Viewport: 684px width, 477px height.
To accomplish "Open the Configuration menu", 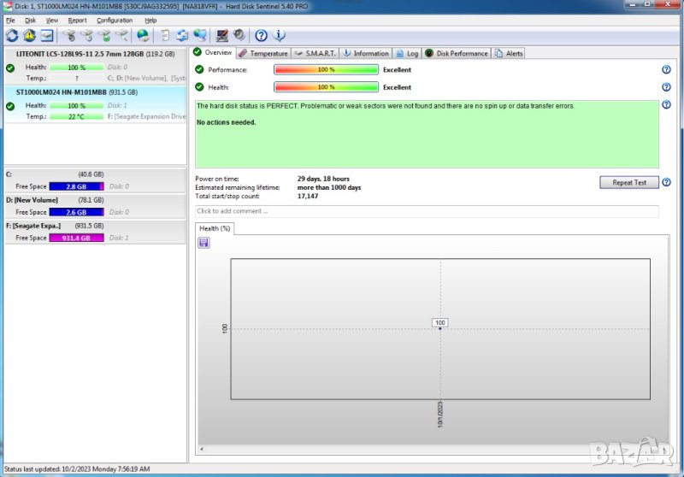I will pyautogui.click(x=115, y=20).
